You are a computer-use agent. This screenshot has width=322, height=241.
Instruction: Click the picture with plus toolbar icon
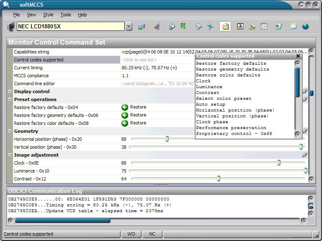tap(252, 26)
